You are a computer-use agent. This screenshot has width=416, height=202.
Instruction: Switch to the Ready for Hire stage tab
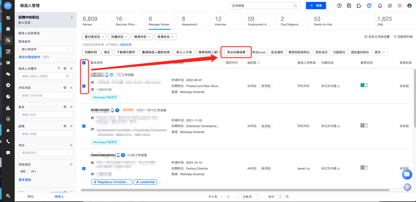pos(323,21)
